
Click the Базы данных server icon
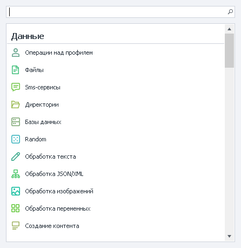(x=16, y=122)
